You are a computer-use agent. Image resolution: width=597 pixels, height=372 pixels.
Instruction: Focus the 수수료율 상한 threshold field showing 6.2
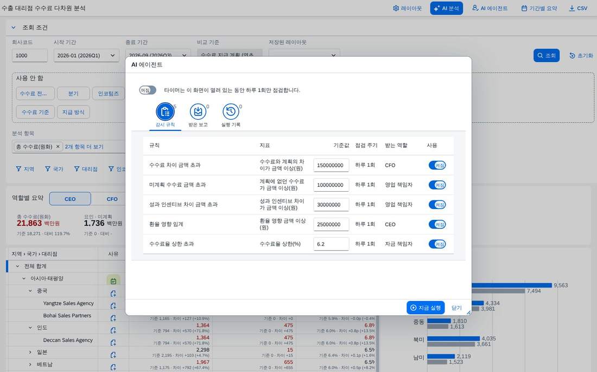pos(331,244)
